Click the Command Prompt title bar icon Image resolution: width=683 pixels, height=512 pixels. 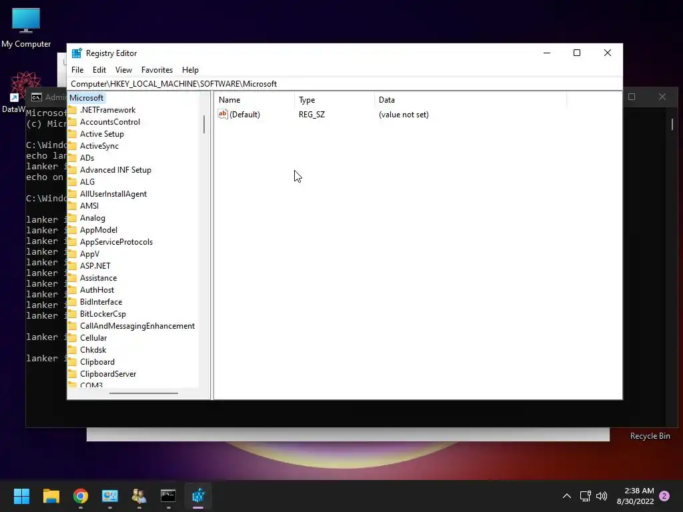pyautogui.click(x=37, y=97)
